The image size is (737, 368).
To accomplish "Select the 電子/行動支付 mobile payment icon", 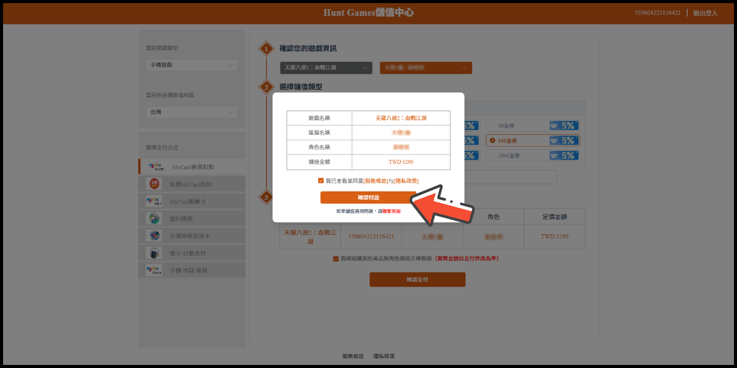I will (x=154, y=253).
